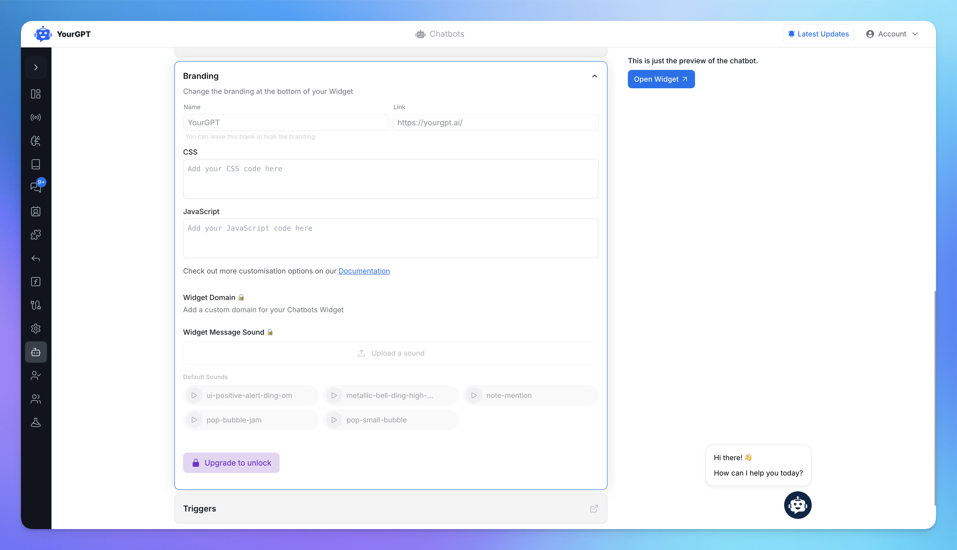Click the Open Widget button

point(661,79)
